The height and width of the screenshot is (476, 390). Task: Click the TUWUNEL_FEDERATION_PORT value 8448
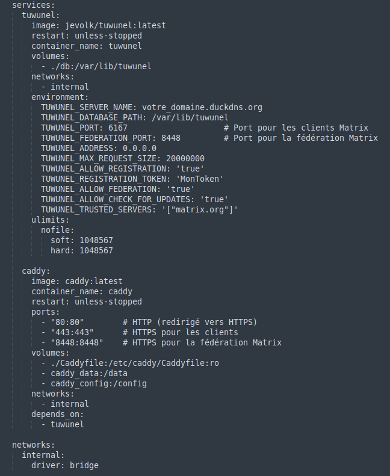point(171,138)
